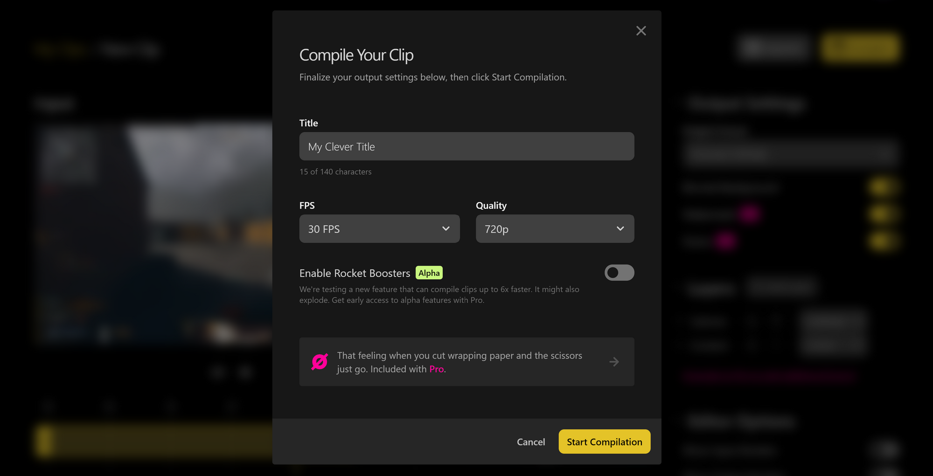Close the Compile Your Clip dialog
Viewport: 933px width, 476px height.
pyautogui.click(x=641, y=31)
